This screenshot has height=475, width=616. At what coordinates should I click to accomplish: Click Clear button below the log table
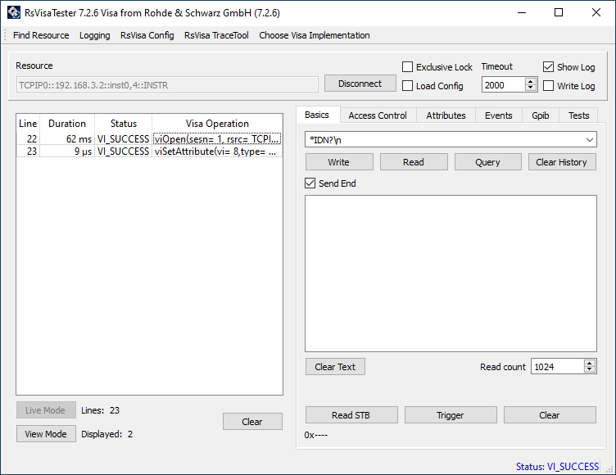(x=252, y=421)
